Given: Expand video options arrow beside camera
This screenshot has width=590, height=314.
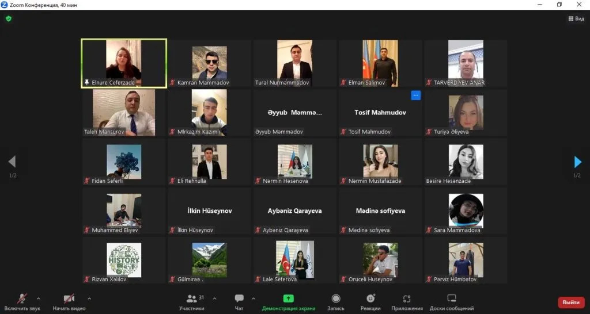Looking at the screenshot, I should click(x=89, y=298).
